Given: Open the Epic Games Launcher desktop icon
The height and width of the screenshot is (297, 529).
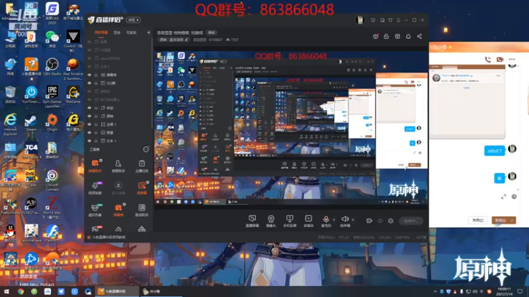Looking at the screenshot, I should click(x=52, y=97).
